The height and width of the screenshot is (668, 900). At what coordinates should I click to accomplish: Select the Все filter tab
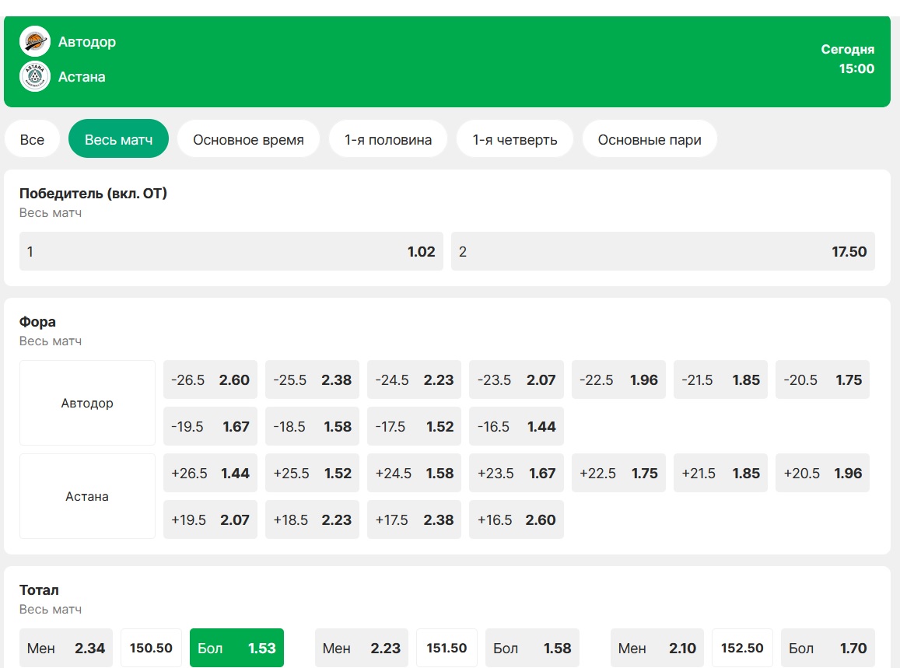point(32,139)
